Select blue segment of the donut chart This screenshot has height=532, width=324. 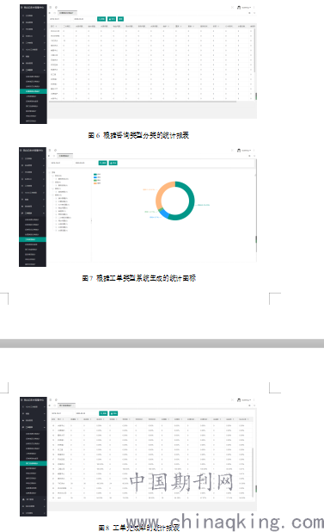[163, 213]
